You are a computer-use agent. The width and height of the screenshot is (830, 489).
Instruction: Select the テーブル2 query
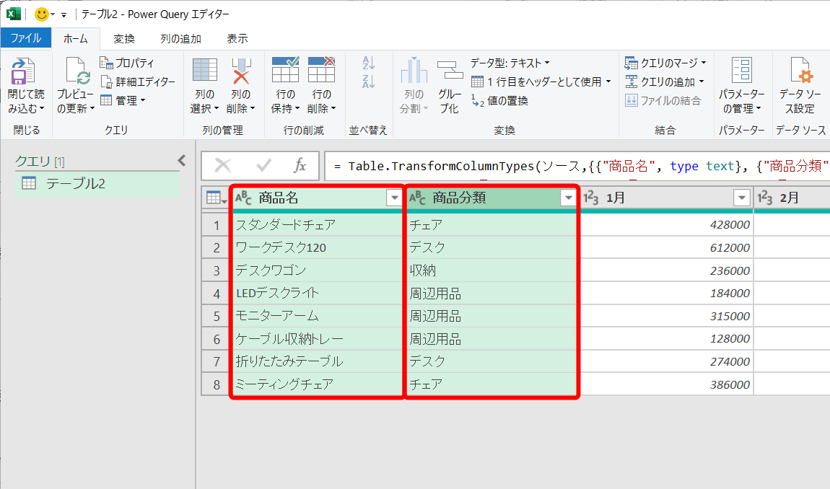pyautogui.click(x=97, y=184)
